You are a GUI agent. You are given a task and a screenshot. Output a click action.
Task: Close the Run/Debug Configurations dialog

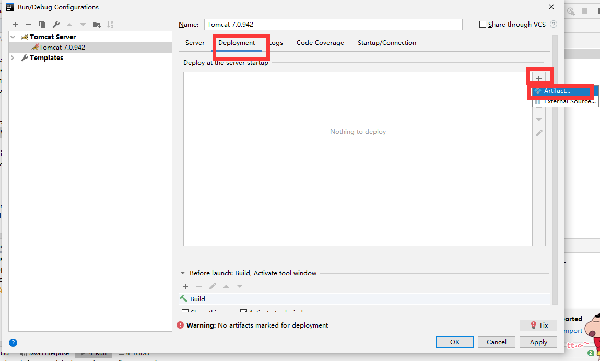551,7
